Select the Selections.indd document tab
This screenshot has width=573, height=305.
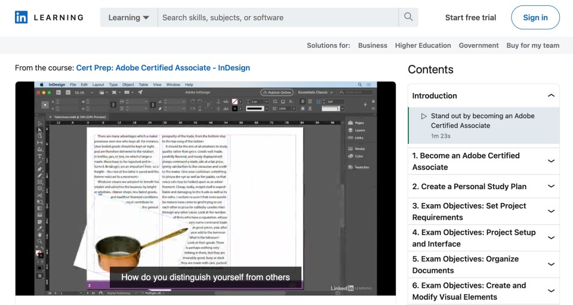(x=78, y=117)
